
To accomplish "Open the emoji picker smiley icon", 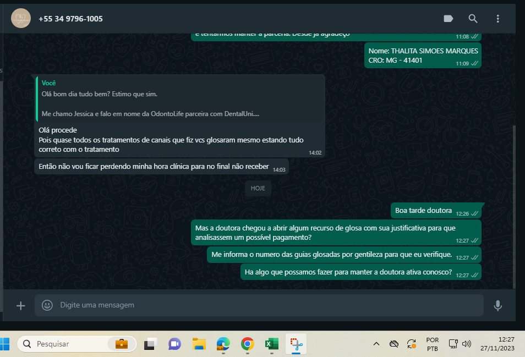I will pyautogui.click(x=47, y=305).
